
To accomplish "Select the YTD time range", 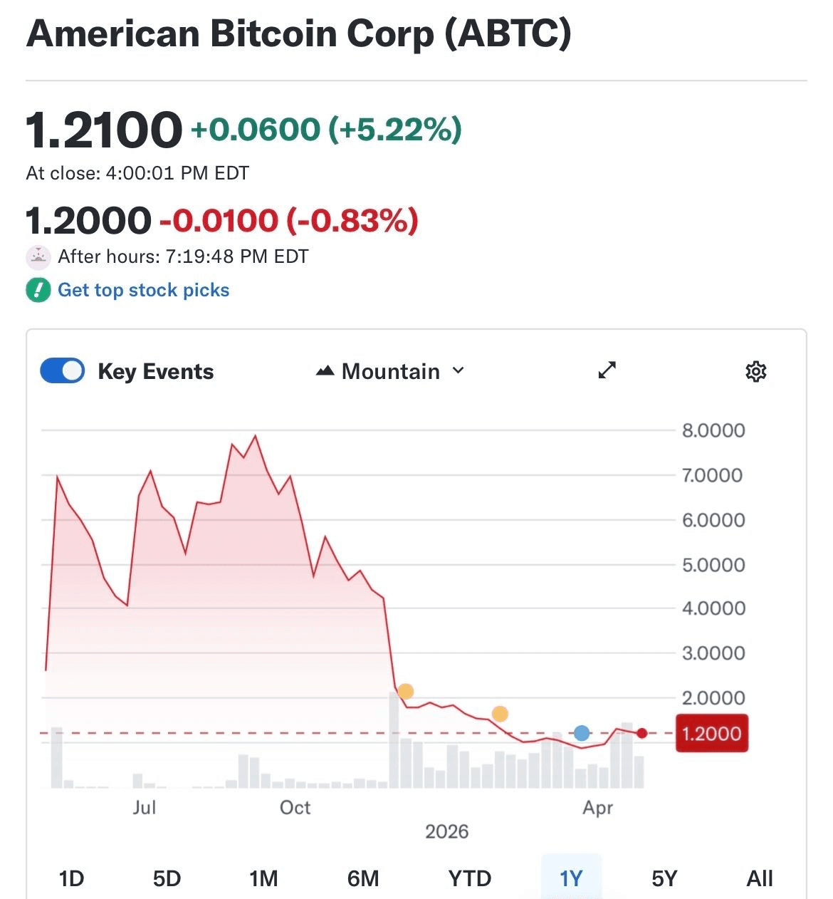I will (x=470, y=878).
